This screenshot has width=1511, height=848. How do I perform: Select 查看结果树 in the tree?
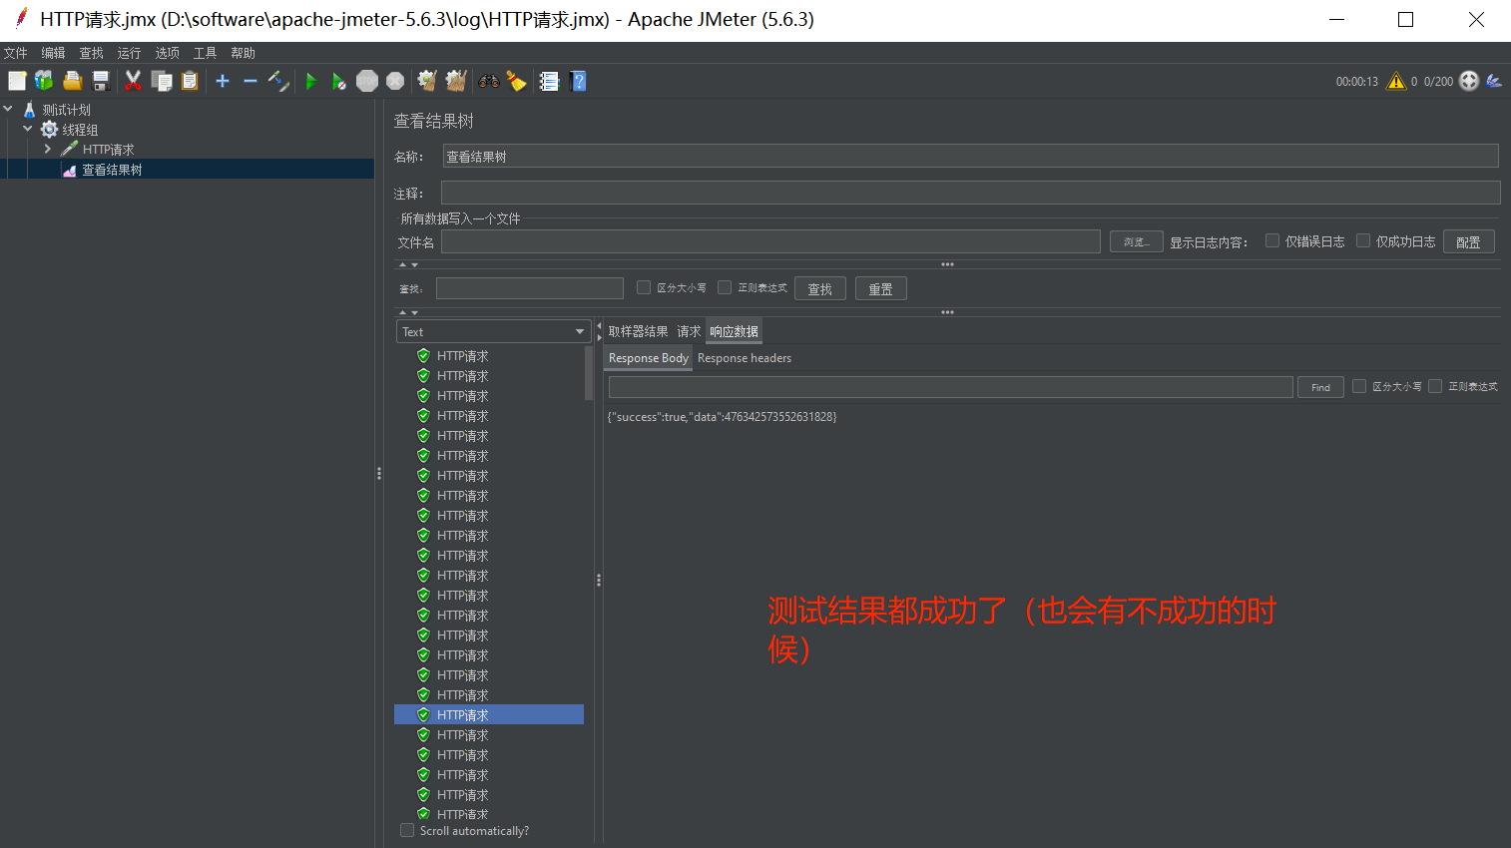point(112,170)
